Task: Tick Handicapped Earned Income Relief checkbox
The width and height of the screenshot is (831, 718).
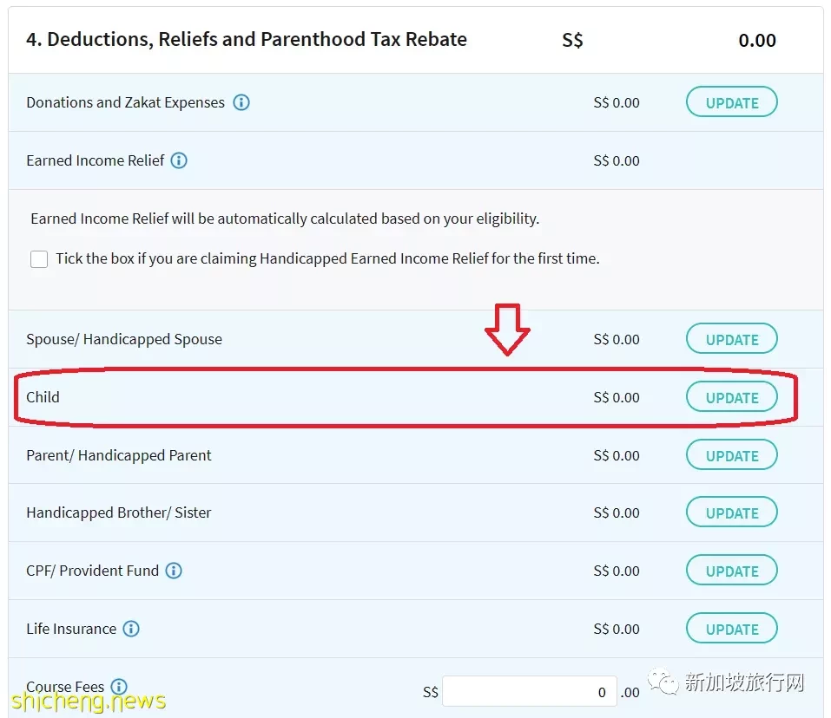Action: point(39,259)
